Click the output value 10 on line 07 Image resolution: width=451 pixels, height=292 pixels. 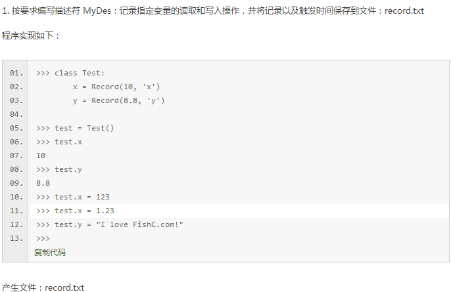pos(41,156)
